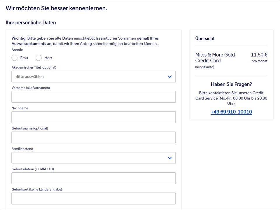Focus the Vorname input field
The image size is (280, 210).
93,97
